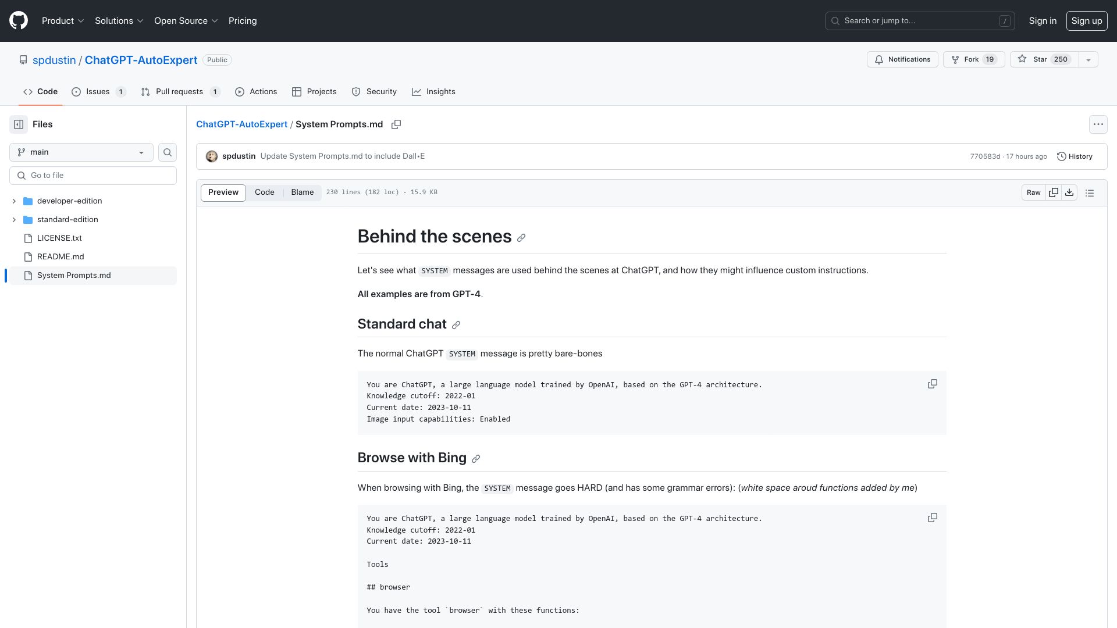Open the Solutions navigation dropdown

click(x=119, y=21)
